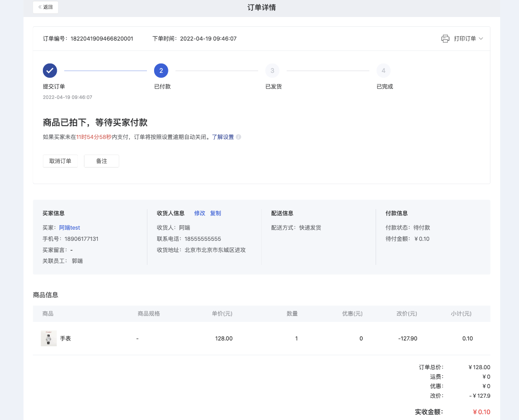
Task: Click payment status 待付款
Action: tap(422, 227)
